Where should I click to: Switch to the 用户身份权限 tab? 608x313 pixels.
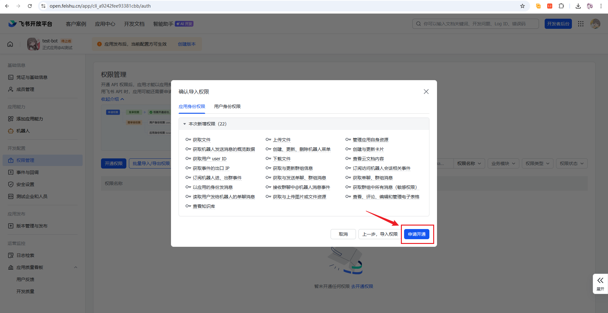tap(227, 106)
